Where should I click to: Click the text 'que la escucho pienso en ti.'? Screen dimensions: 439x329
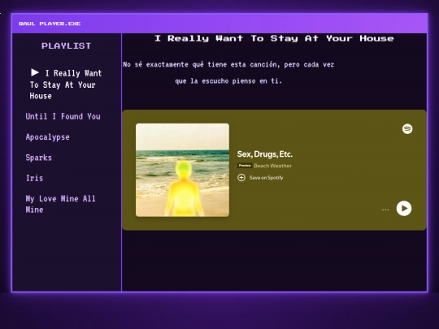(228, 81)
